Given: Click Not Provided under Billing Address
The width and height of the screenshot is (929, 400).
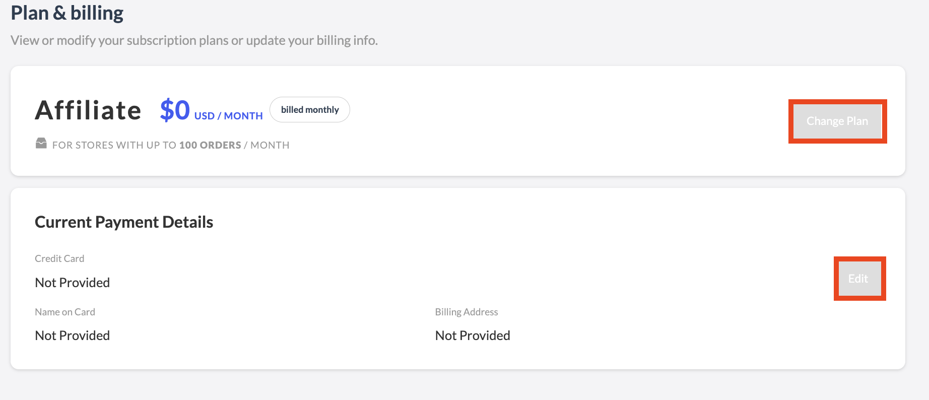Looking at the screenshot, I should (472, 335).
